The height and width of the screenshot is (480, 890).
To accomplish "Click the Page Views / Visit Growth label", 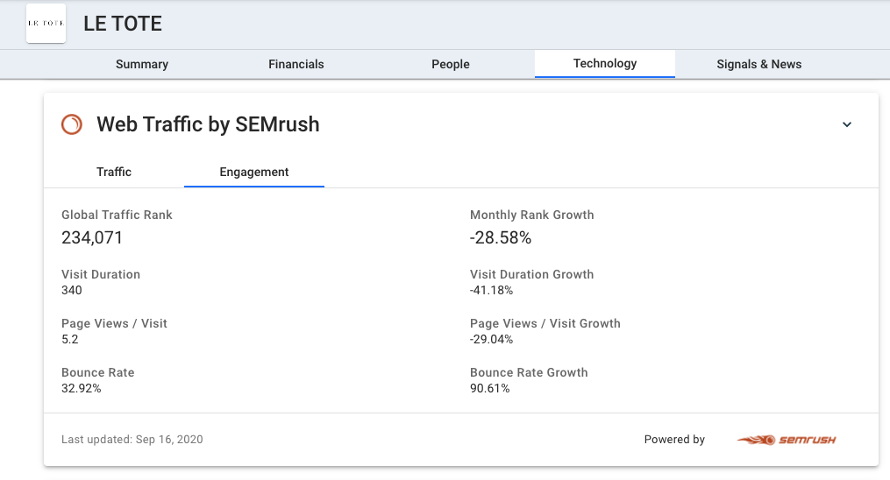I will (x=545, y=323).
